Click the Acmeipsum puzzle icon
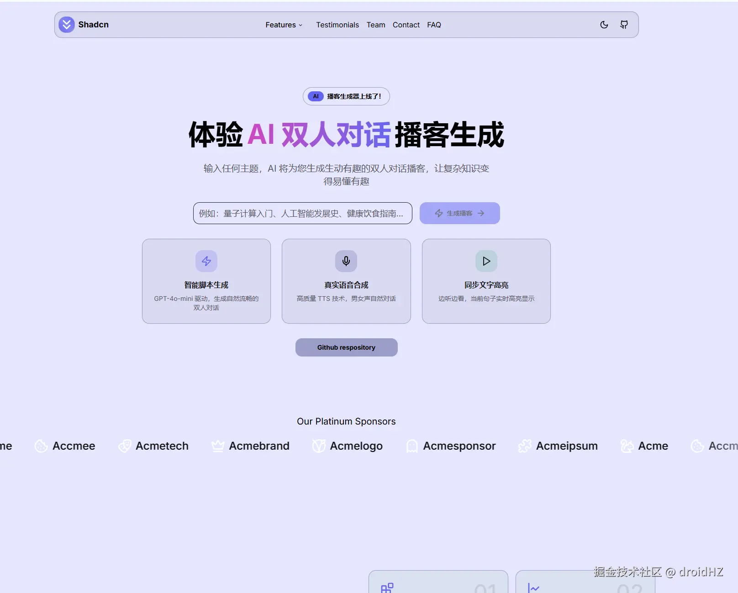This screenshot has height=593, width=738. pos(525,446)
